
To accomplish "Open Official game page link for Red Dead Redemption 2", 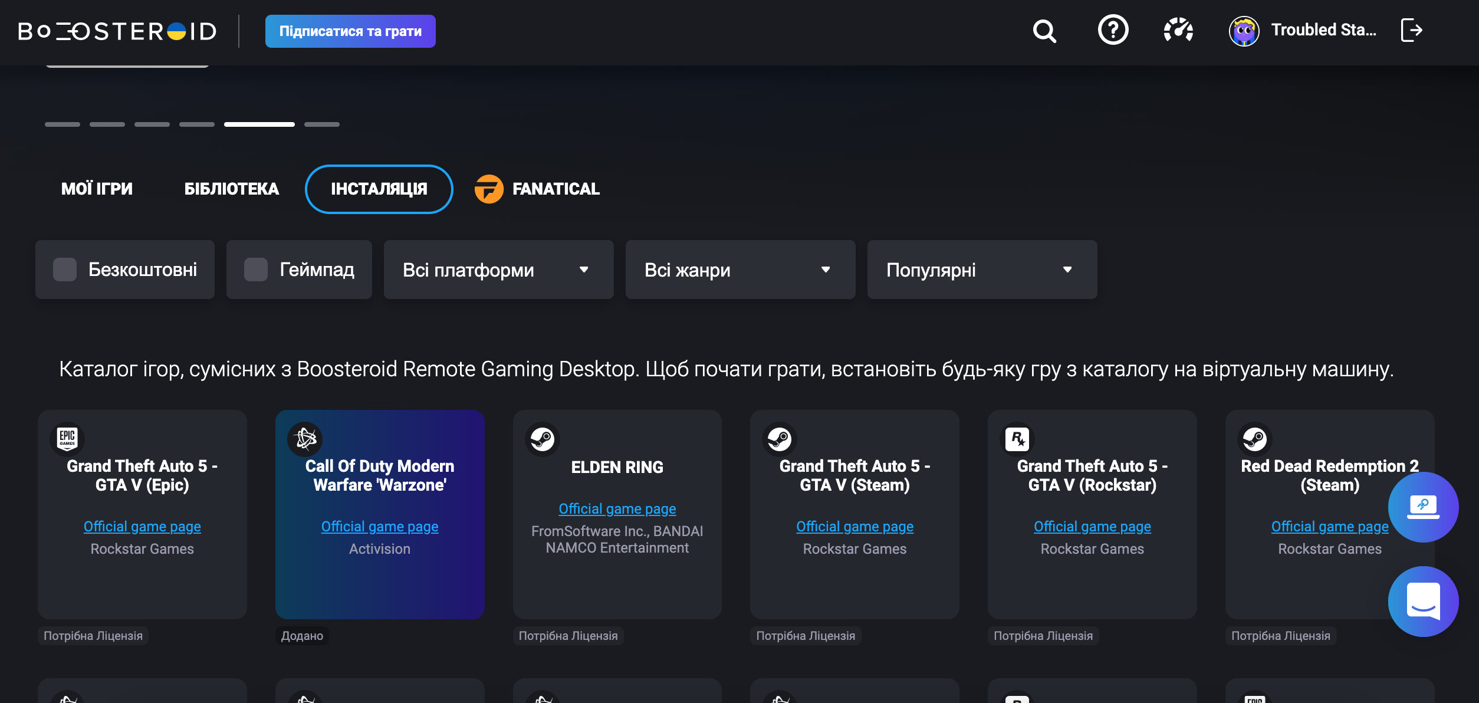I will pyautogui.click(x=1330, y=527).
